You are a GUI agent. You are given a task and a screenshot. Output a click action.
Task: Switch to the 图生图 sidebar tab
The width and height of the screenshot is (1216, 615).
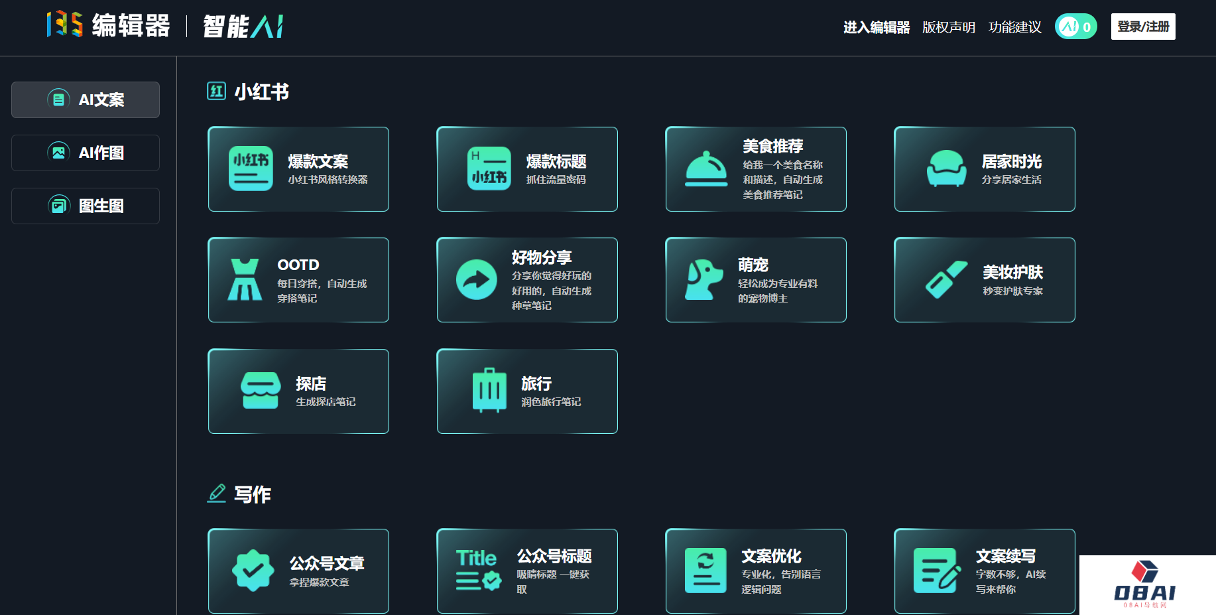pyautogui.click(x=86, y=206)
